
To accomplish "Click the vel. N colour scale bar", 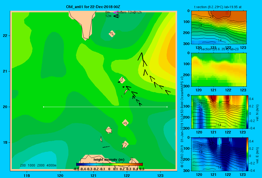I will (247, 112).
